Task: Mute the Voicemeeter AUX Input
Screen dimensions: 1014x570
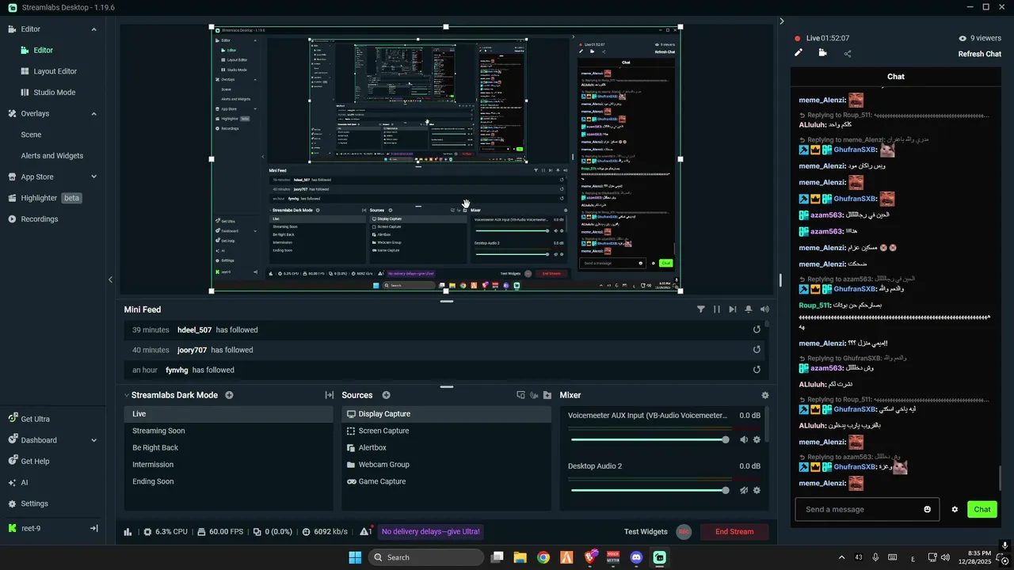Action: [x=744, y=439]
